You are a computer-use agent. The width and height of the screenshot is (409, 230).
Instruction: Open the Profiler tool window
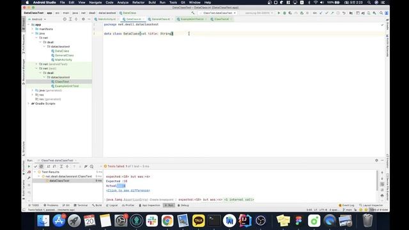(x=128, y=205)
